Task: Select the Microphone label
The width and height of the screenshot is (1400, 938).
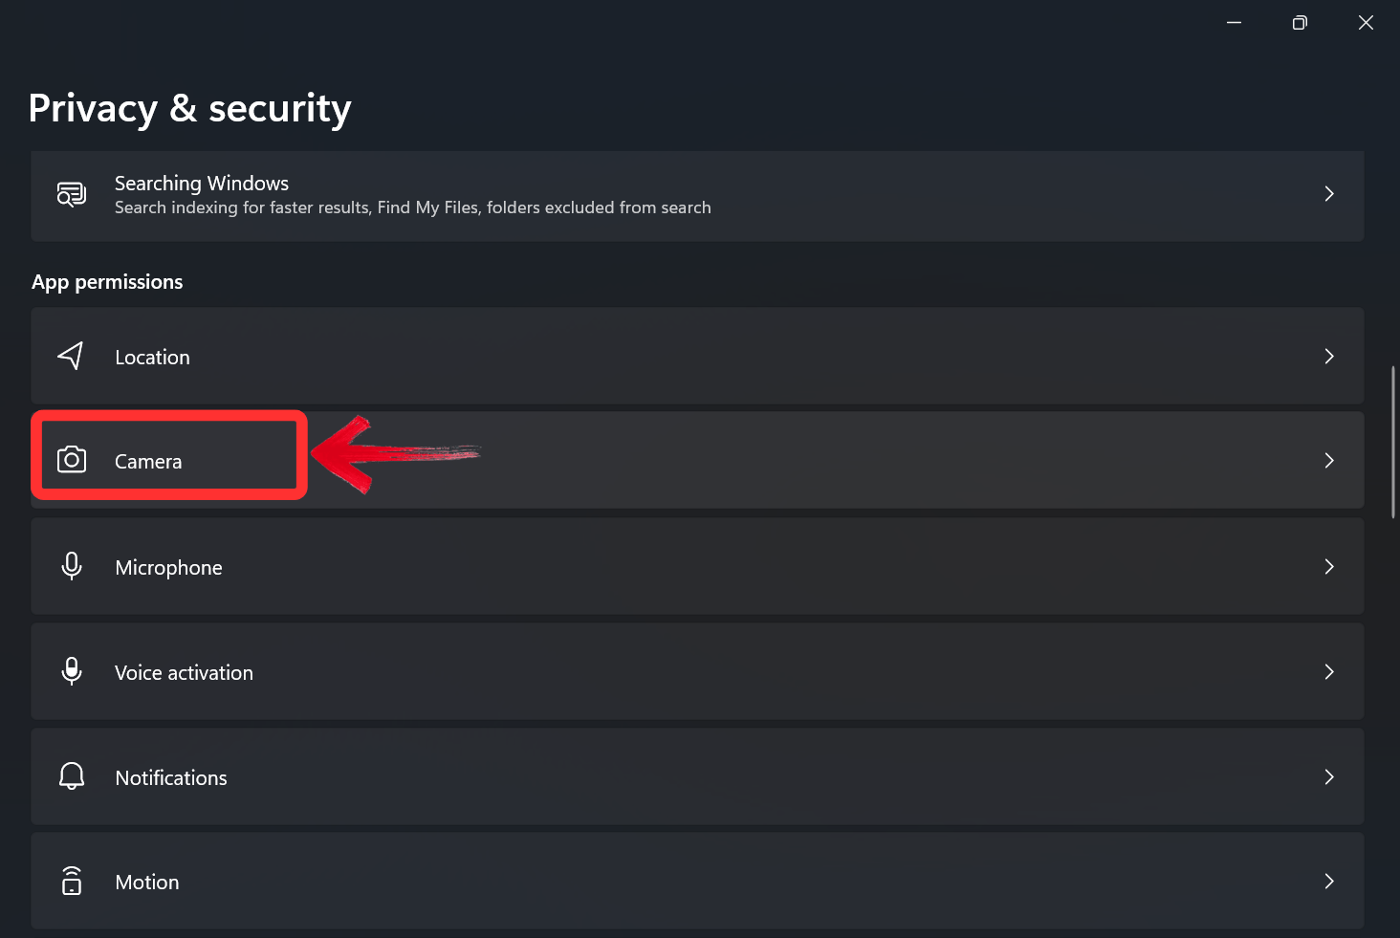Action: click(168, 568)
